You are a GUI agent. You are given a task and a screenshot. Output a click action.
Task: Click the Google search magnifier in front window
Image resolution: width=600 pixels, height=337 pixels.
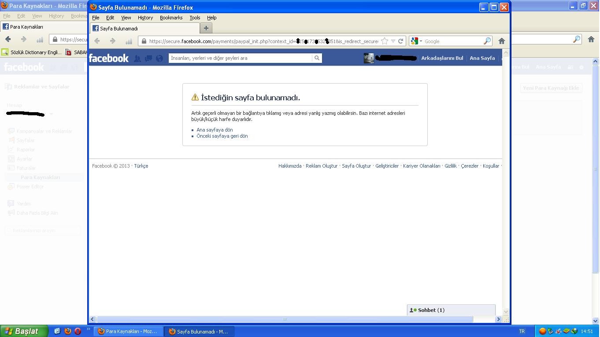[x=487, y=41]
